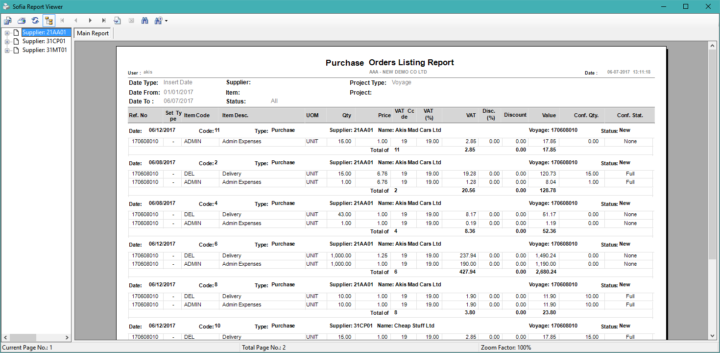The width and height of the screenshot is (720, 353).
Task: Expand the Supplier: 31MT01 tree node
Action: (x=7, y=50)
